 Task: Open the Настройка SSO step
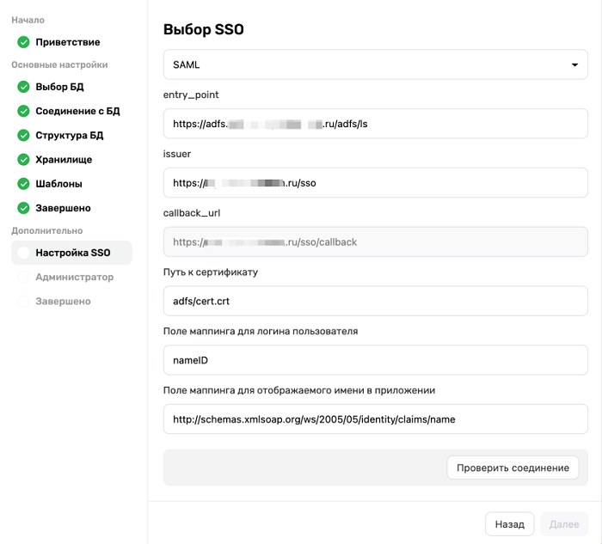(x=73, y=253)
